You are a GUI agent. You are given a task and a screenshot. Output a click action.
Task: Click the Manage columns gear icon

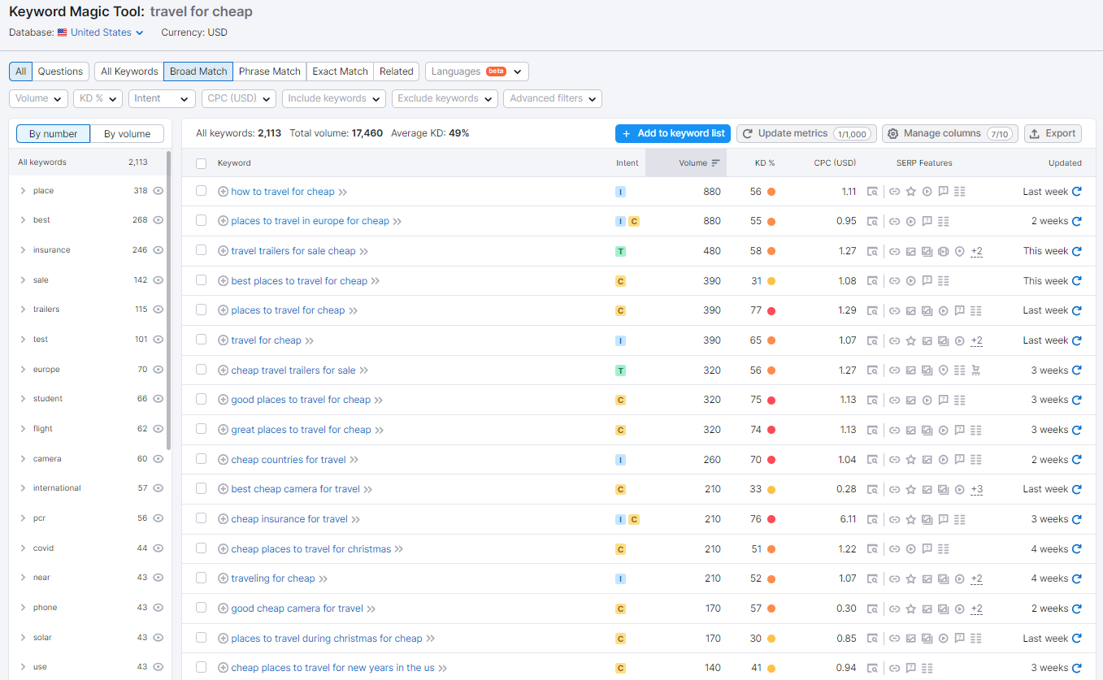coord(892,133)
